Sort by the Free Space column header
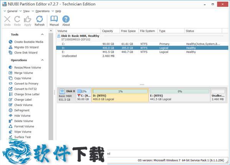 tap(129, 31)
